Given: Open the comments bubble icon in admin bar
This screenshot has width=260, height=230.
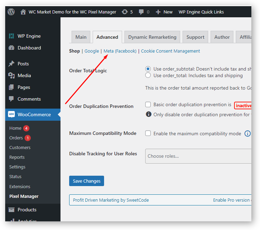Looking at the screenshot, I should (141, 12).
